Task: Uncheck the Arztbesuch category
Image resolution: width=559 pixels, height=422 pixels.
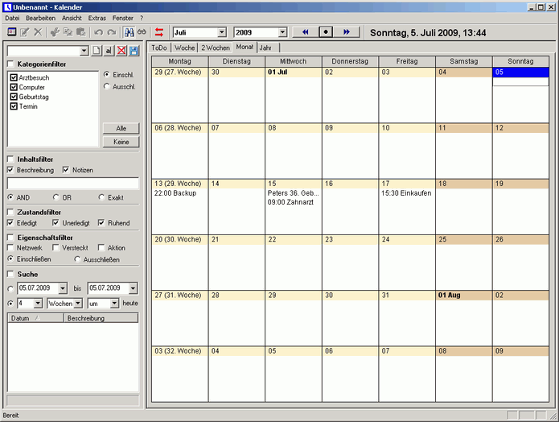Action: coord(14,77)
